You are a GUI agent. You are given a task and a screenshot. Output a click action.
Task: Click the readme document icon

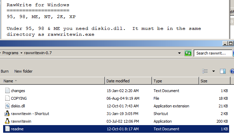pyautogui.click(x=7, y=129)
